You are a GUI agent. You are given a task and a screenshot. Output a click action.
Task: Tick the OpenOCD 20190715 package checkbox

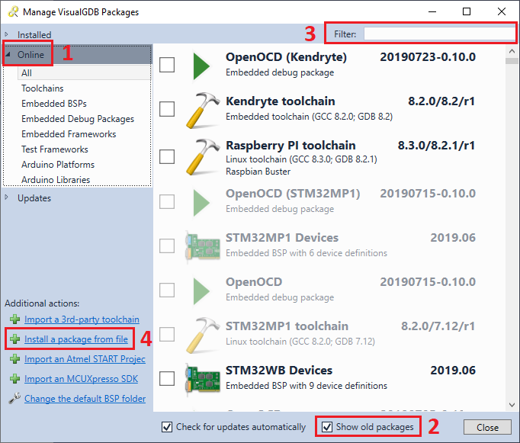tap(167, 290)
